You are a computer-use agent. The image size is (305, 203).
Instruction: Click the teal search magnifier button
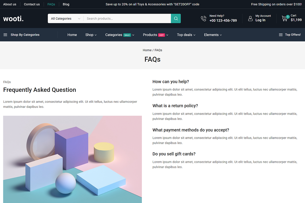(176, 19)
